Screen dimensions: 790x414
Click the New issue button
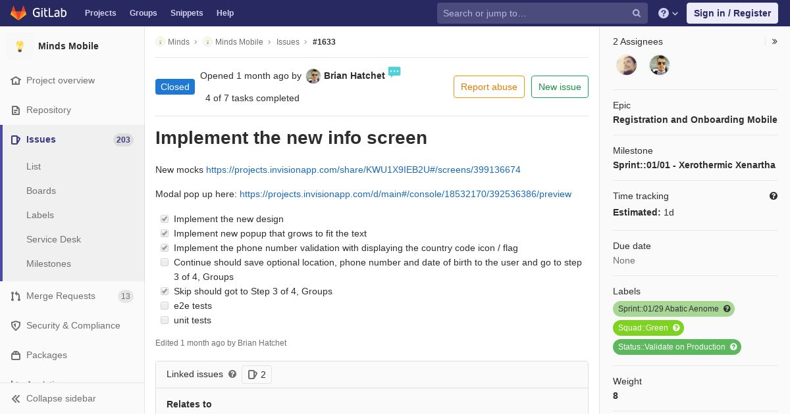560,87
